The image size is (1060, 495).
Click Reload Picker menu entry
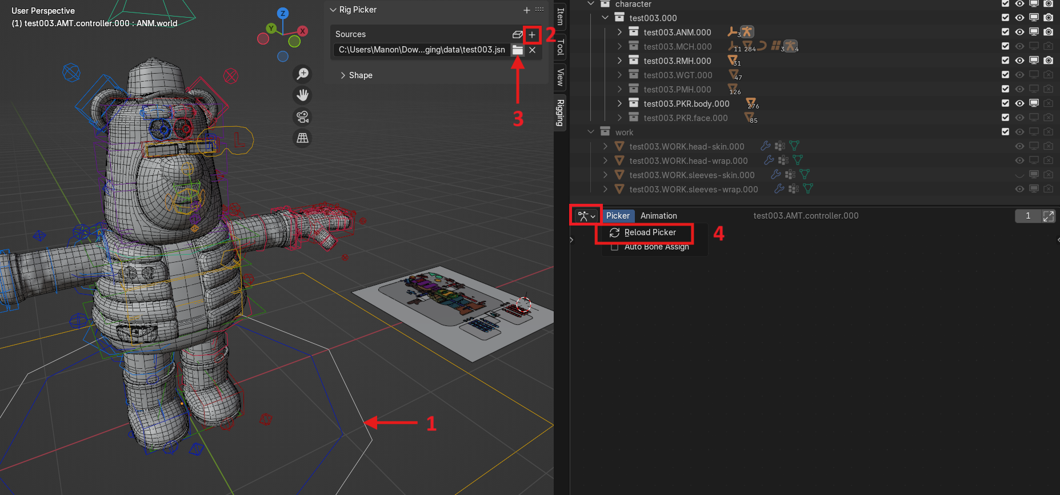[x=650, y=232]
